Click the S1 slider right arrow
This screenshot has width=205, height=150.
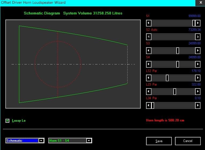click(198, 23)
